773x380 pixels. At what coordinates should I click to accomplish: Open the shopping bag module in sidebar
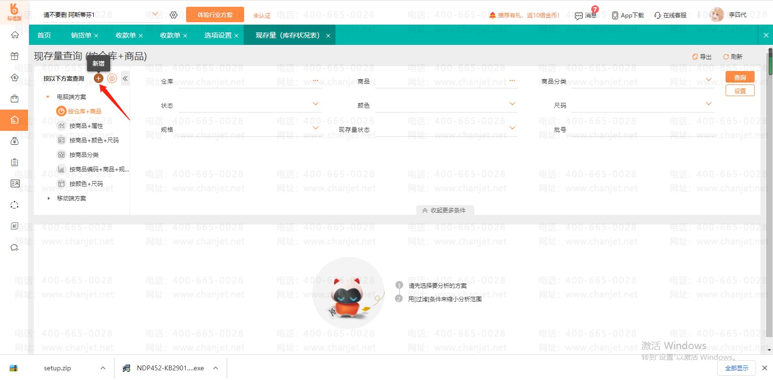pos(15,99)
